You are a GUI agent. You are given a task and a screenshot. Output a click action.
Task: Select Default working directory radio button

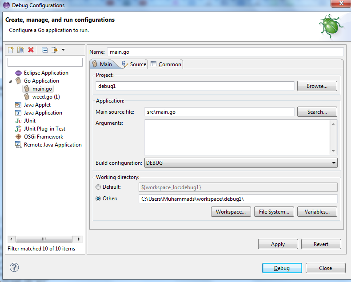pyautogui.click(x=98, y=187)
